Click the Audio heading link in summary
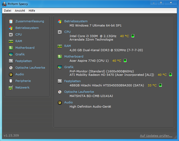179x141 pixels. point(69,102)
